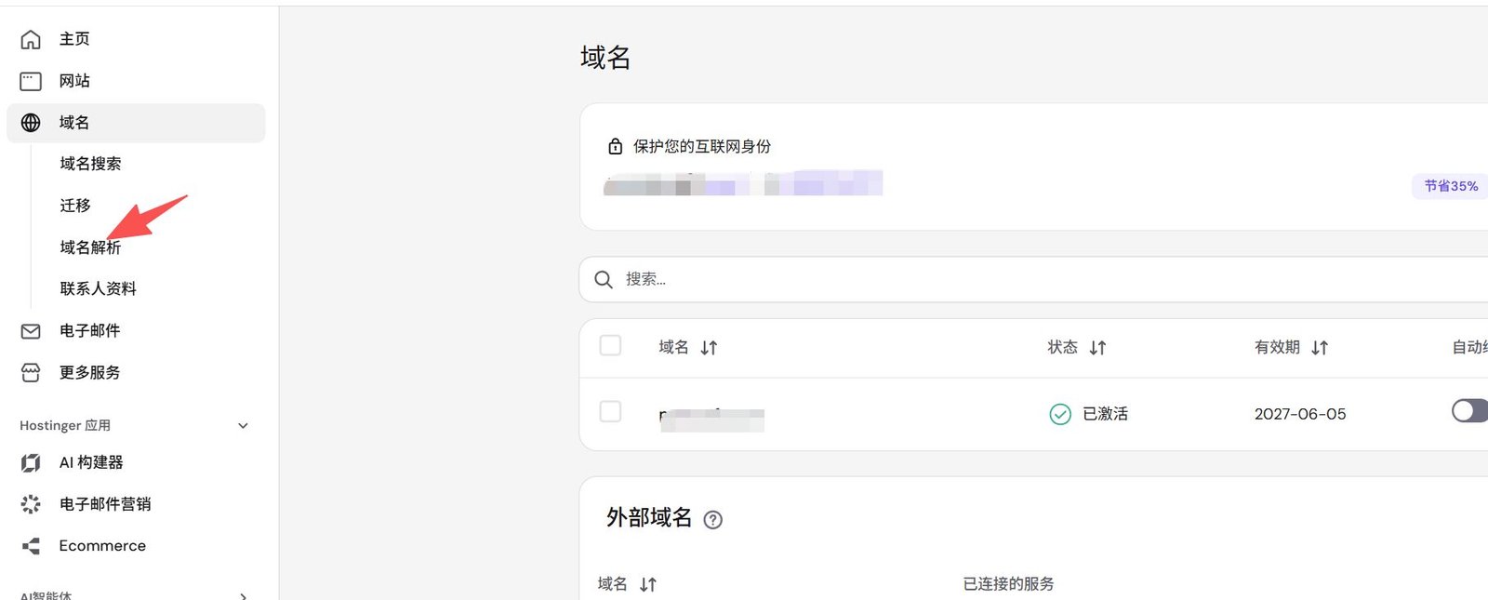Click the 2027-06-05 expiry date
This screenshot has width=1488, height=600.
1300,414
